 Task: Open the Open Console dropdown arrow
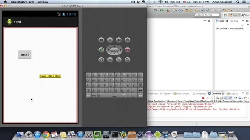248,98
